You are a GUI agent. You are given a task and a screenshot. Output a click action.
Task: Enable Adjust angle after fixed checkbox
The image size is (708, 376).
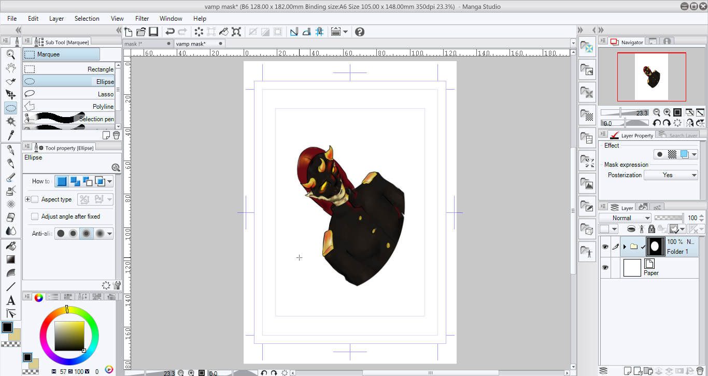click(35, 216)
